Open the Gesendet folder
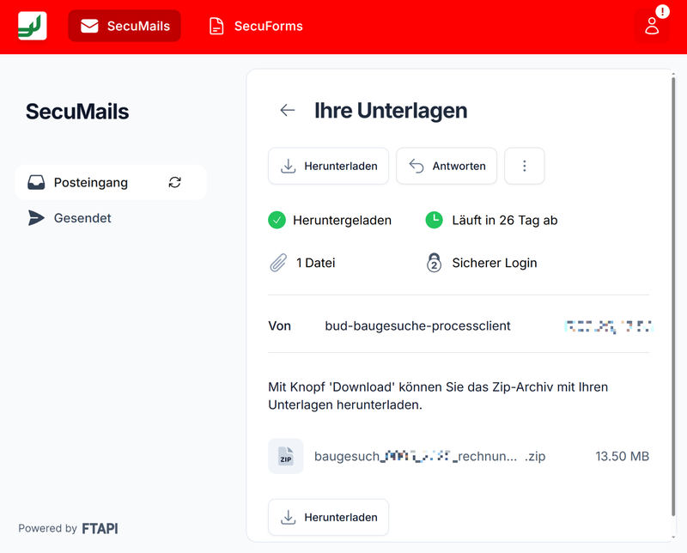The height and width of the screenshot is (553, 687). click(70, 218)
